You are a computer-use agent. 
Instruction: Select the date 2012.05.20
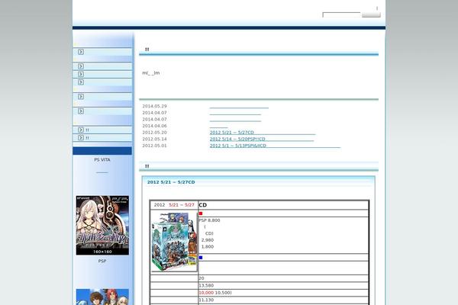[154, 133]
